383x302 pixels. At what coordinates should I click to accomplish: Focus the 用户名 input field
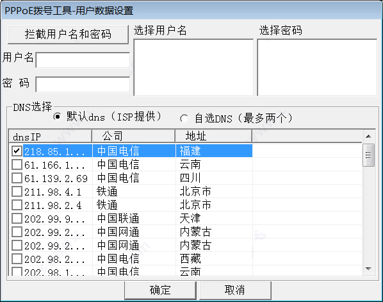point(83,60)
